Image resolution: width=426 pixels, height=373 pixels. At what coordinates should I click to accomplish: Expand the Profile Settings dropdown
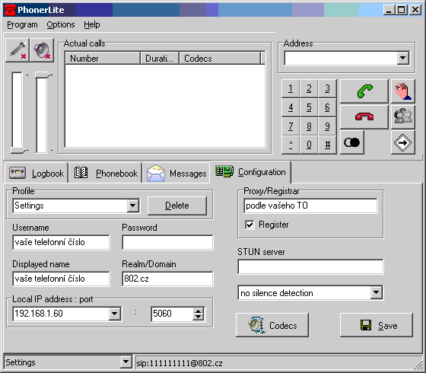tap(133, 206)
